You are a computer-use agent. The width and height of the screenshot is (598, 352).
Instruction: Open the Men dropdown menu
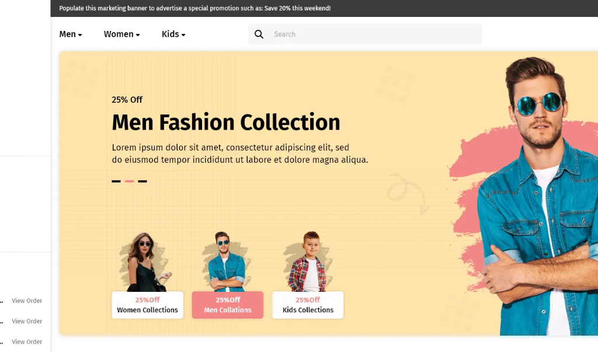click(71, 34)
